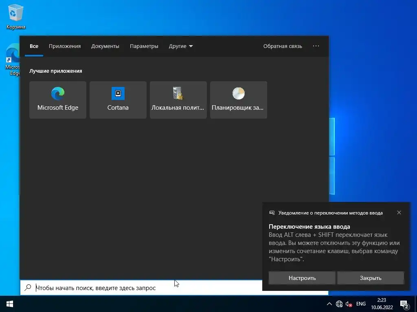Open Microsoft Edge from top apps
Screen dimensions: 417x312
click(x=58, y=100)
